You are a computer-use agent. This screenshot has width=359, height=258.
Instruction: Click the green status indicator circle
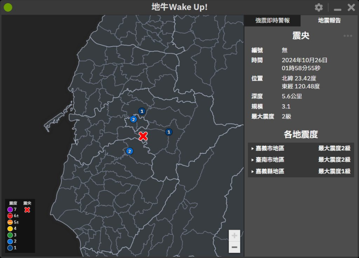[8, 8]
